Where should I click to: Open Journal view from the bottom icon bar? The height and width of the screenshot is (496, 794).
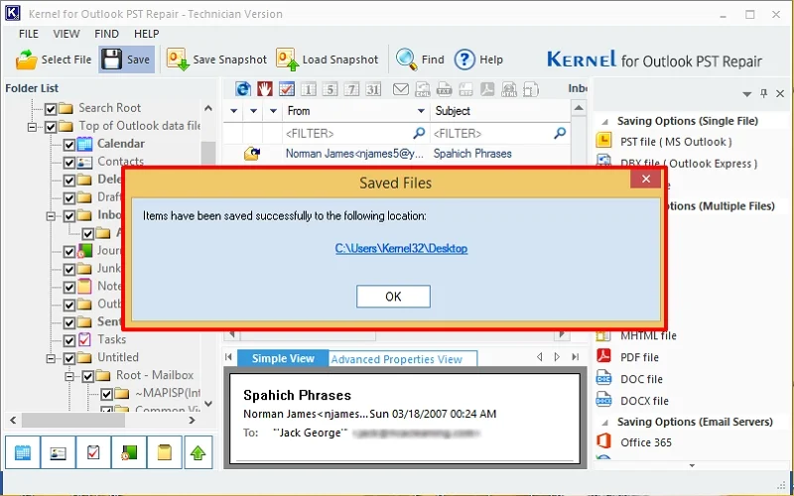[129, 452]
